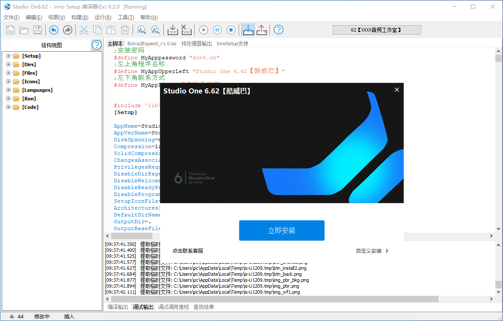Click the editor horizontal scrollbar thumb
503x321 pixels.
coord(132,236)
